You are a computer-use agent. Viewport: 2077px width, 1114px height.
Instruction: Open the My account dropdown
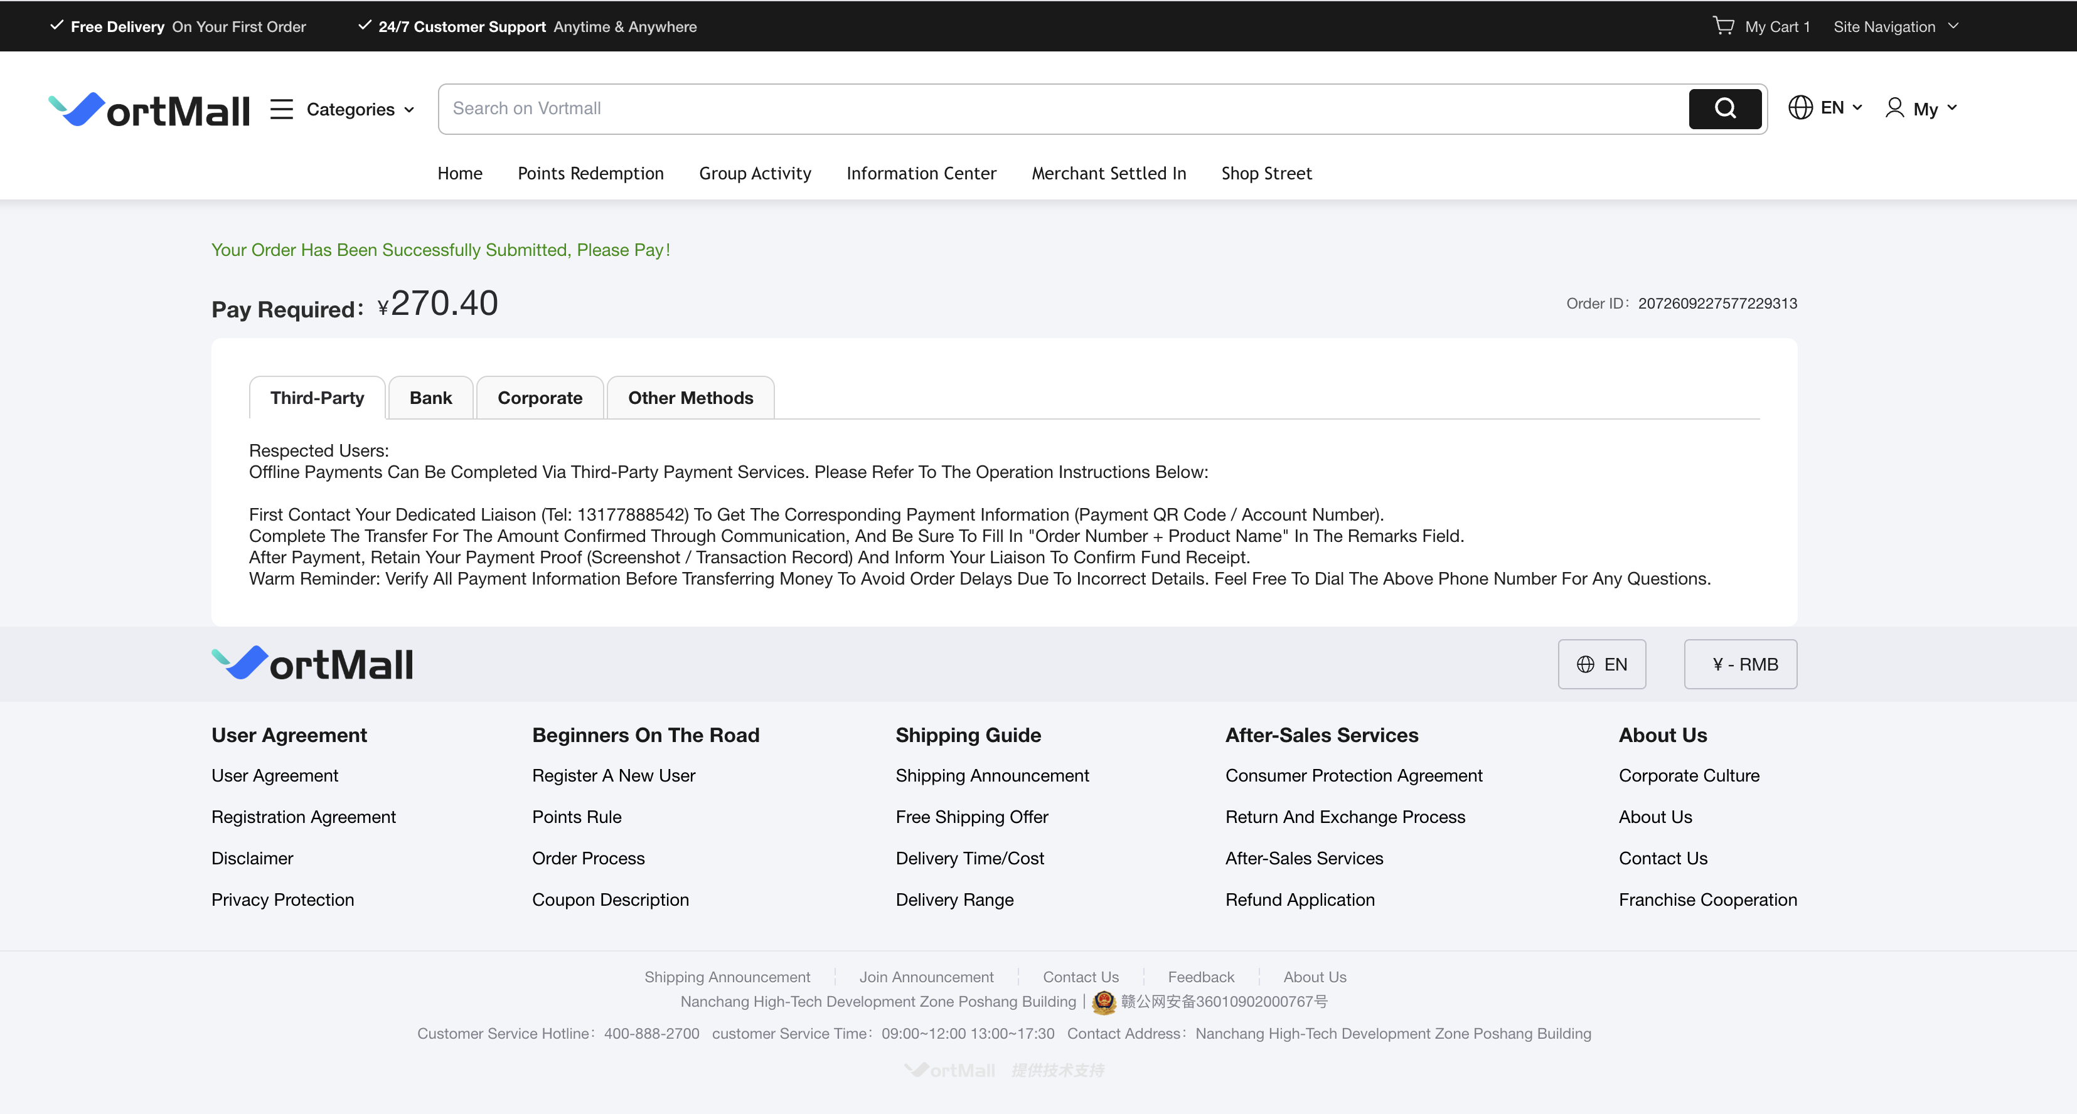(x=1935, y=109)
